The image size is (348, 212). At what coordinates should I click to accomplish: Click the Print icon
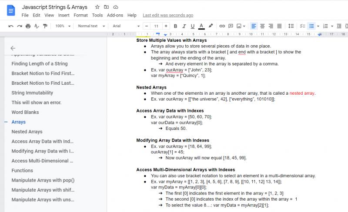28,26
